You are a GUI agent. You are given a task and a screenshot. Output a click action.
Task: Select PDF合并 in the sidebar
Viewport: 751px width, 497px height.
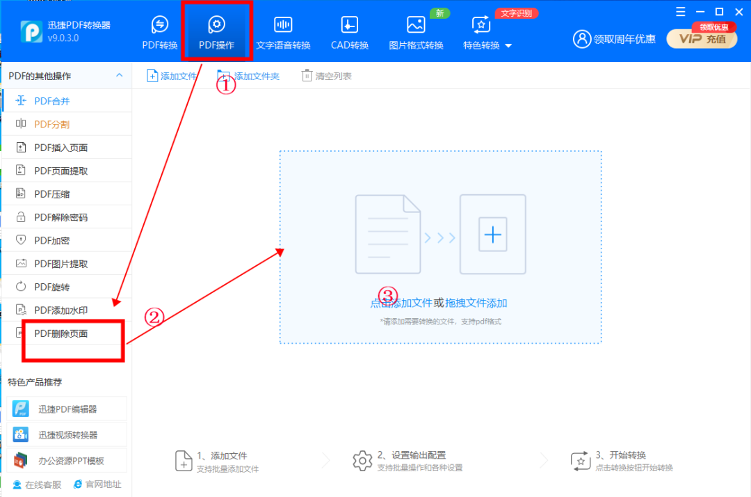pyautogui.click(x=67, y=101)
